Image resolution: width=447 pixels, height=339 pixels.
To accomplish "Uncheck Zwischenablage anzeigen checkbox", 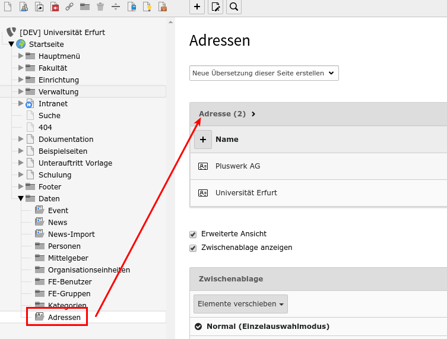I will [193, 248].
